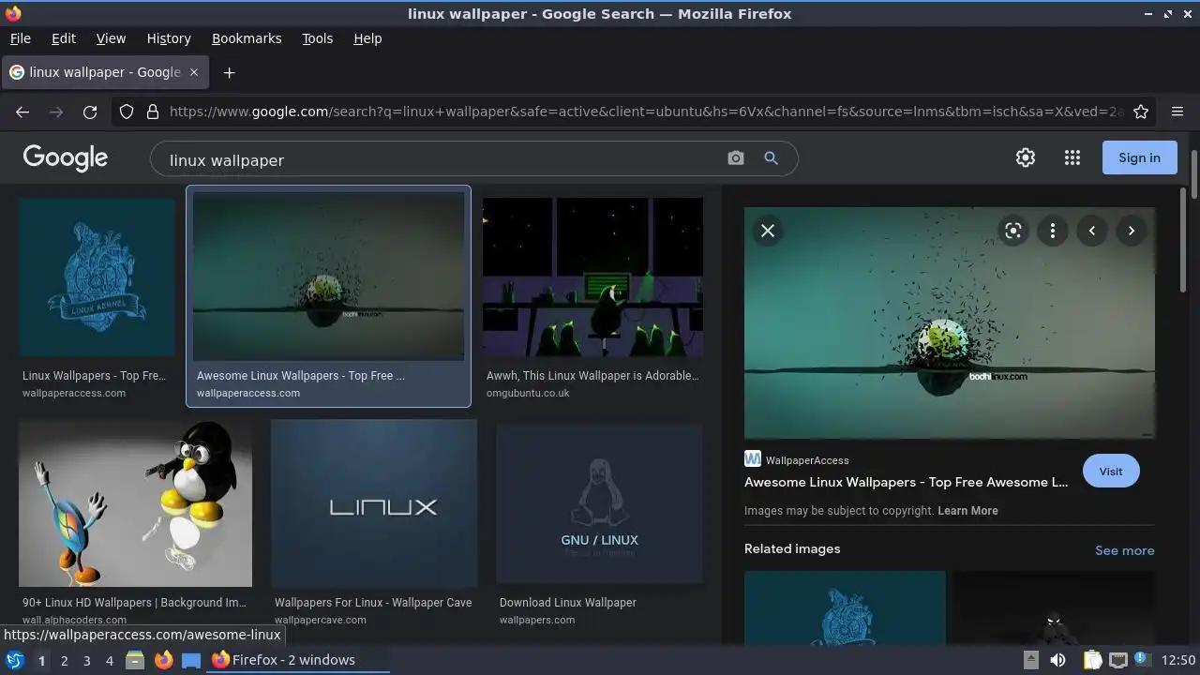Open Awesome Linux Wallpapers title in preview

click(x=906, y=482)
